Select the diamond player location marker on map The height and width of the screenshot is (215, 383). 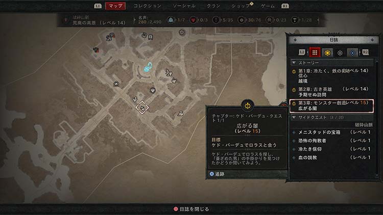point(142,107)
